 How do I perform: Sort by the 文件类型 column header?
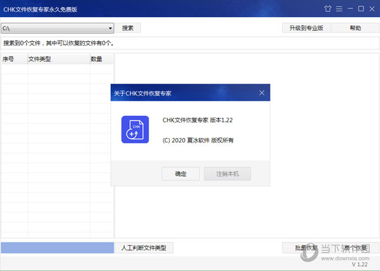click(59, 59)
